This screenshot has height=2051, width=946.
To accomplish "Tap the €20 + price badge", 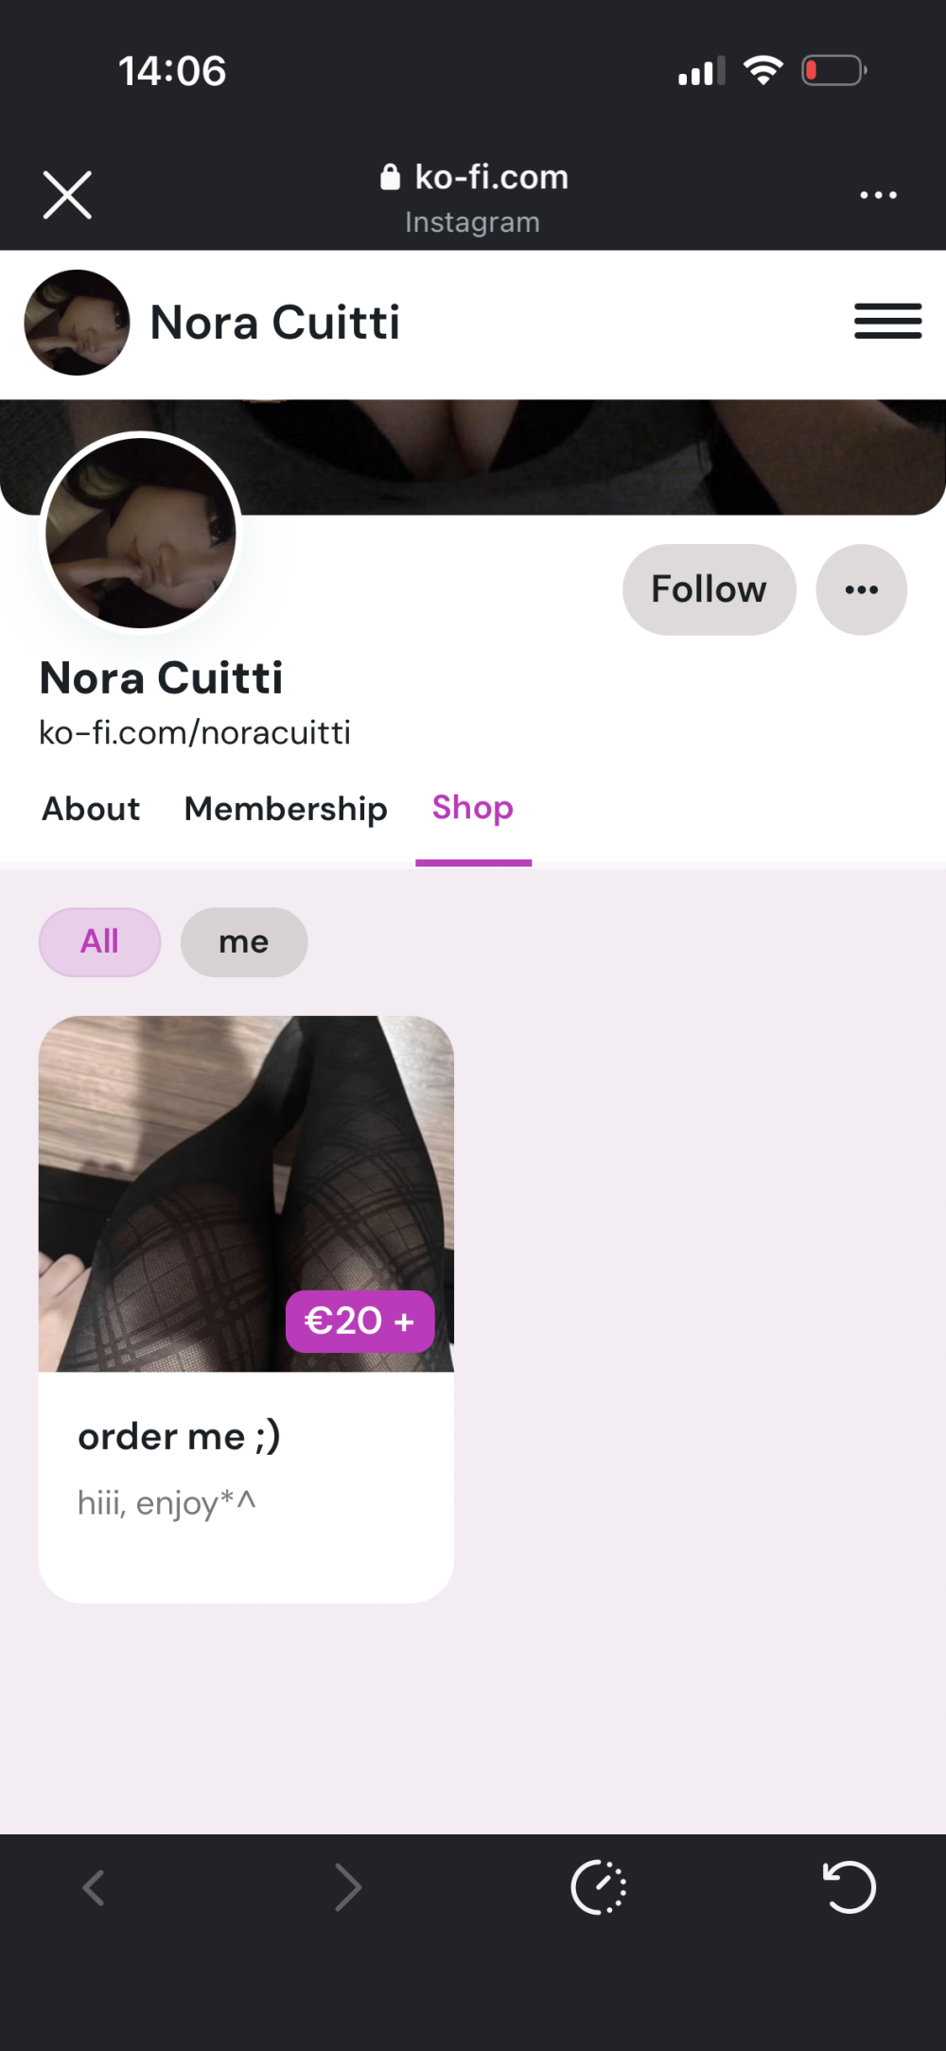I will coord(359,1321).
